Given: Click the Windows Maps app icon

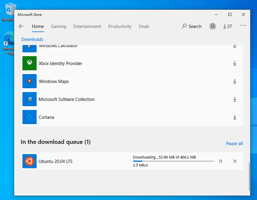Looking at the screenshot, I should 30,81.
